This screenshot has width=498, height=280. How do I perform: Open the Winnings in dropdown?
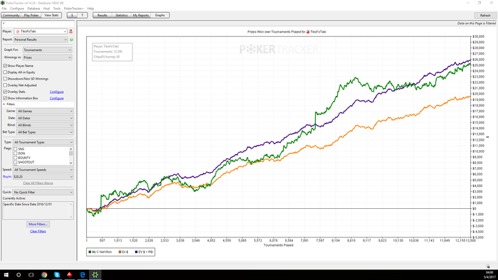coord(48,58)
